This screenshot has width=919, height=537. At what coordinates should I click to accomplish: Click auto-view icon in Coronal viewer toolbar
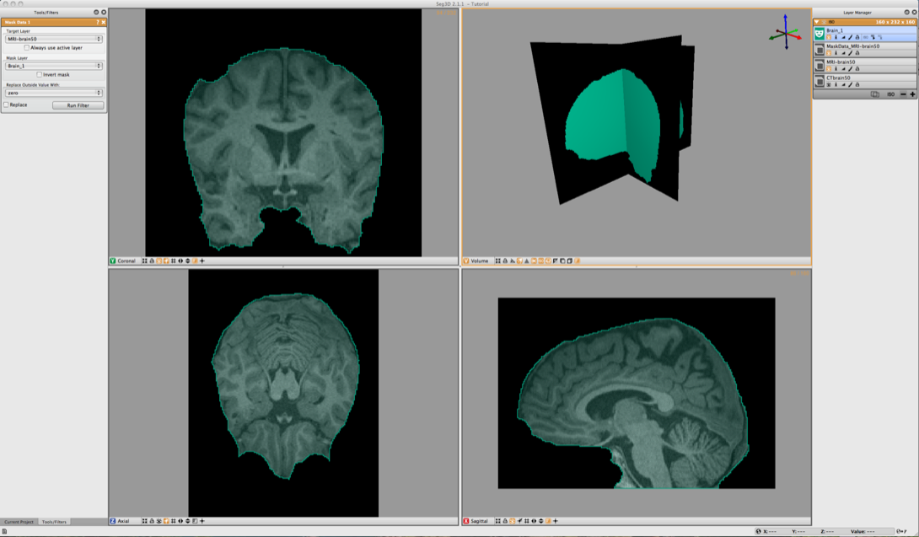(x=144, y=260)
